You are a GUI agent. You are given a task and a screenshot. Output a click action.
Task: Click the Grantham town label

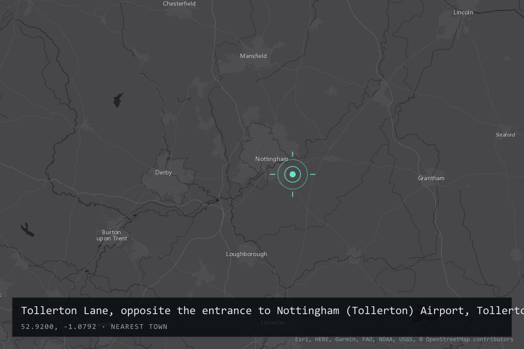pos(431,178)
